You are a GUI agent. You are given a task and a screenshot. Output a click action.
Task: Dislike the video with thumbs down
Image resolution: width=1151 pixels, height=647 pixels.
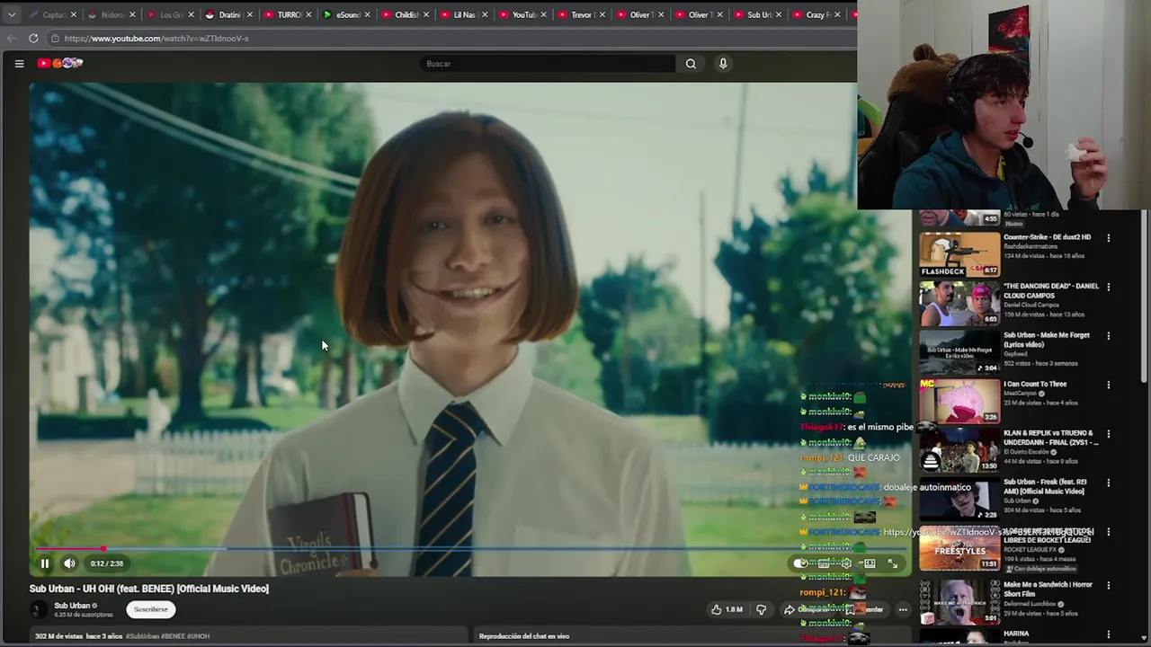(x=761, y=609)
